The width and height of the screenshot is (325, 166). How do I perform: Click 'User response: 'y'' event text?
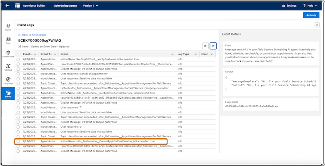pyautogui.click(x=71, y=126)
